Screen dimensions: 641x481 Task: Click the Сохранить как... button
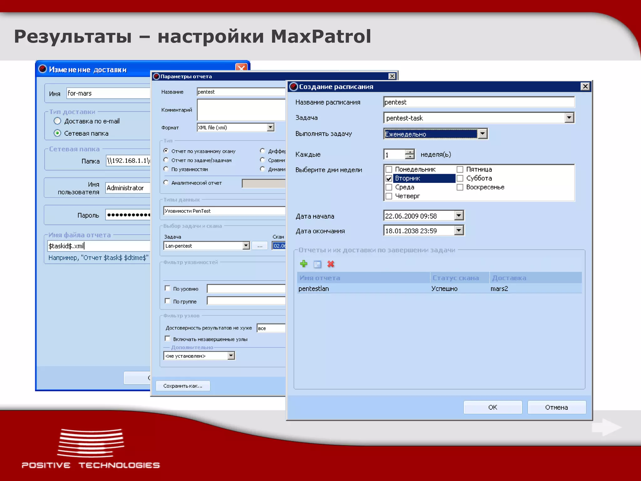[183, 386]
